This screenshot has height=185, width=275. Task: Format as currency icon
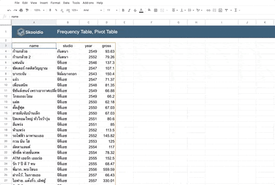point(50,10)
